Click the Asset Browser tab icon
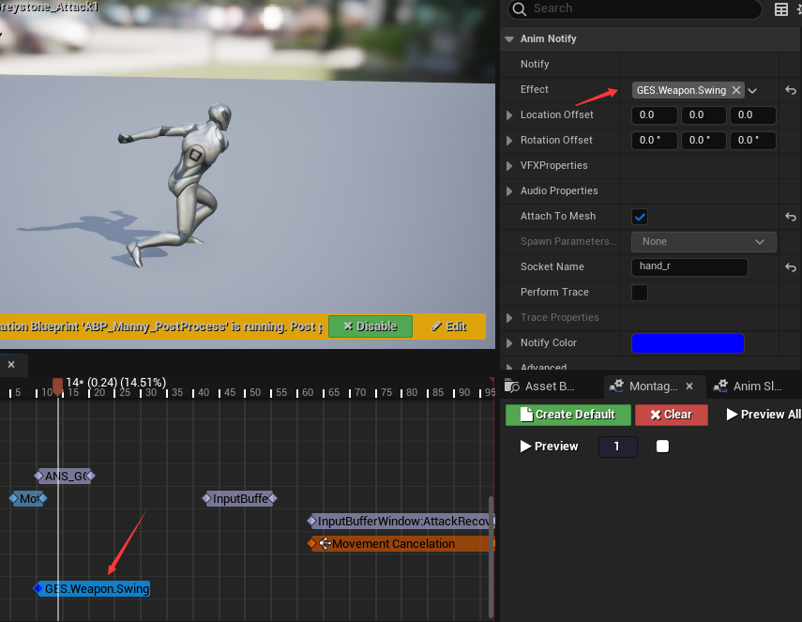 [512, 387]
